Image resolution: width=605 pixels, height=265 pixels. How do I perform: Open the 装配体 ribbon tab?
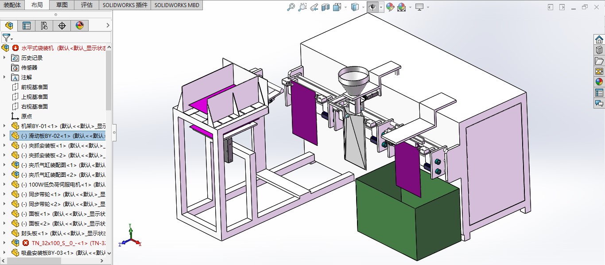point(12,5)
